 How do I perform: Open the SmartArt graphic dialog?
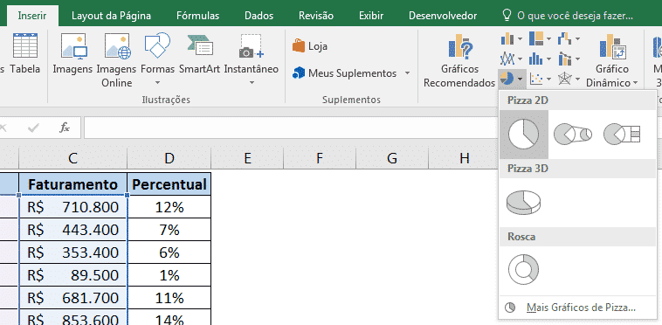[x=200, y=52]
